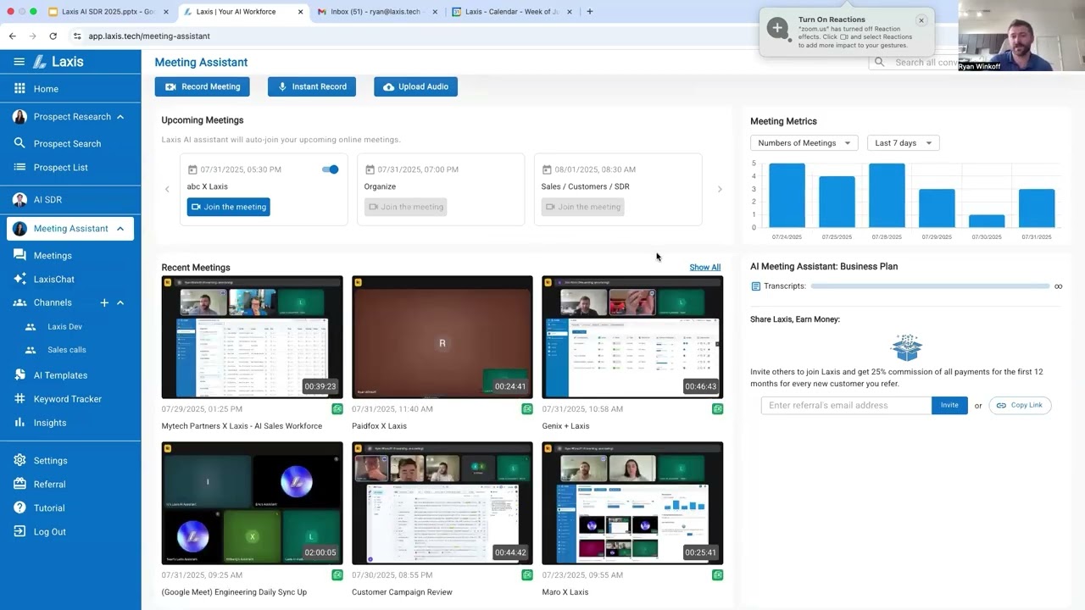1085x610 pixels.
Task: Open Mytech Partners X Laxis meeting thumbnail
Action: (252, 336)
